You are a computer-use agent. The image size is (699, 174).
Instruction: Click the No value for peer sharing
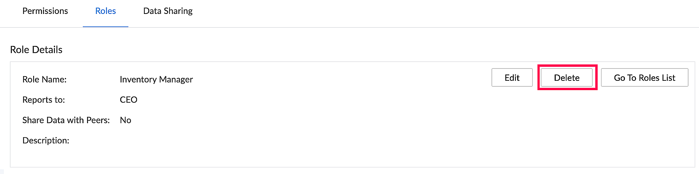pyautogui.click(x=125, y=120)
